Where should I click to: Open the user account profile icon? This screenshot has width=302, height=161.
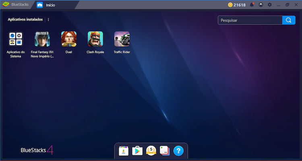[x=261, y=5]
